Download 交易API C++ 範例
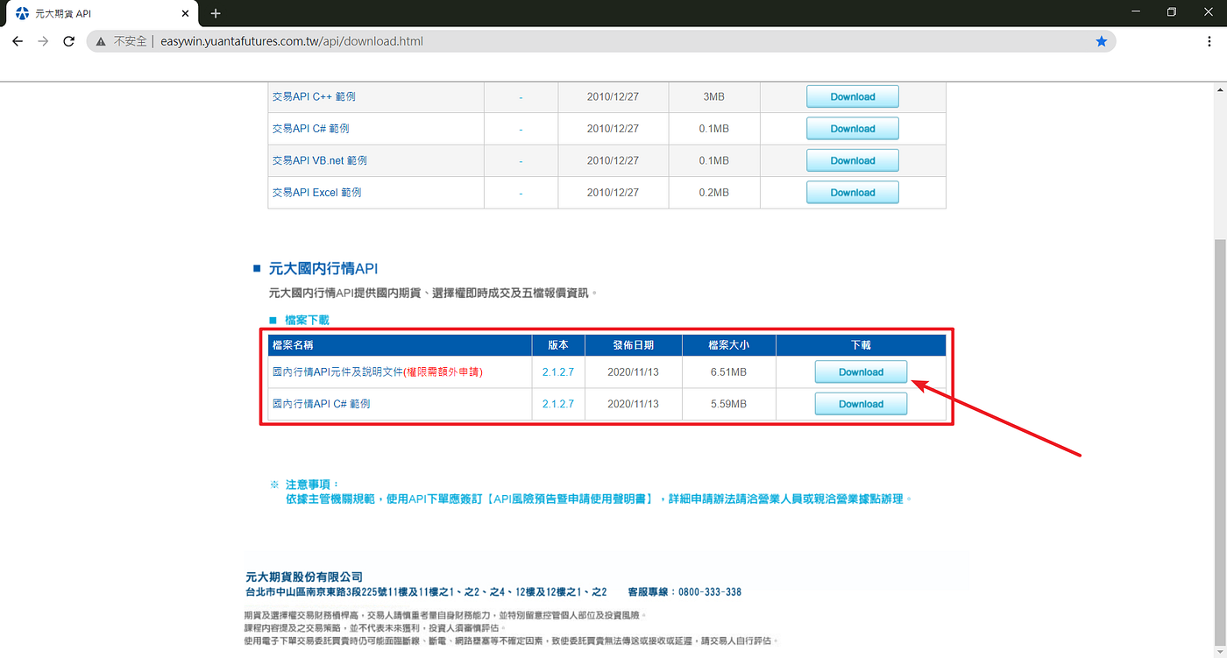The height and width of the screenshot is (658, 1227). [853, 96]
